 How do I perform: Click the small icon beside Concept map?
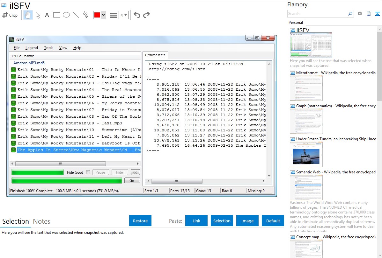[292, 237]
